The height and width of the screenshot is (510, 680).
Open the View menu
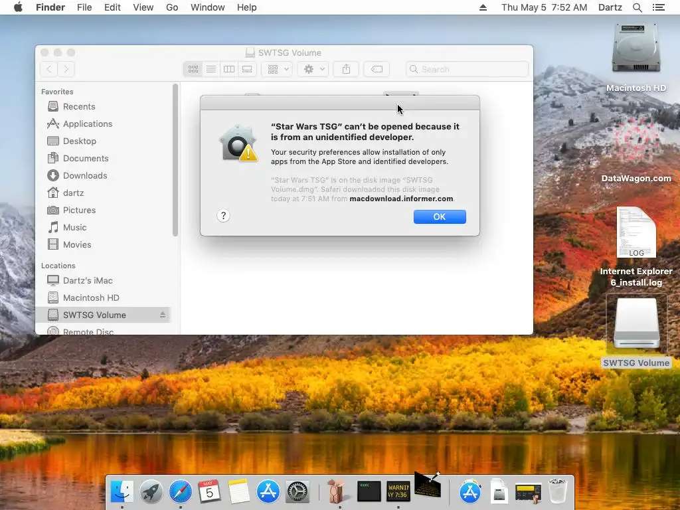click(x=143, y=7)
